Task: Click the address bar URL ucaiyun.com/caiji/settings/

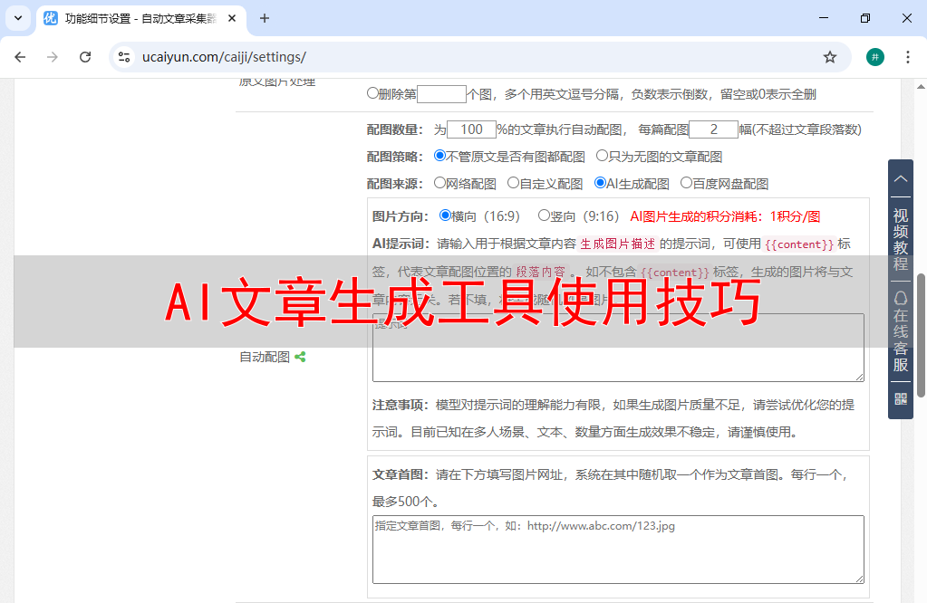Action: tap(224, 57)
